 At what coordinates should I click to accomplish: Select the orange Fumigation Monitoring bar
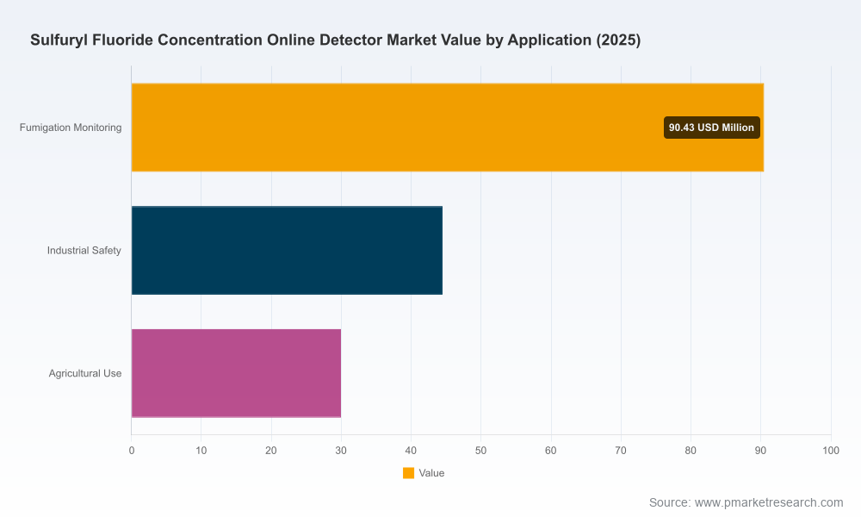(448, 128)
